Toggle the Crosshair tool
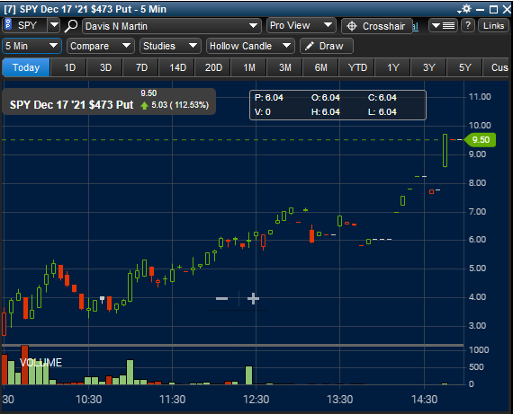513x414 pixels. 376,26
